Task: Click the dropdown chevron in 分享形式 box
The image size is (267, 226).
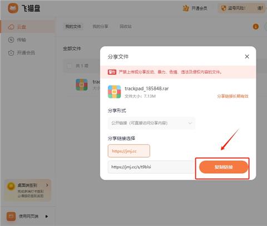Action: (190, 123)
